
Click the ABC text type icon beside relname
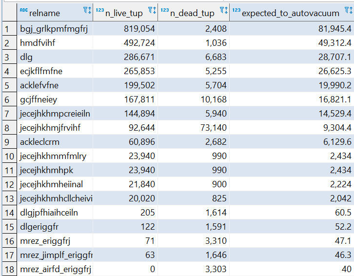[x=23, y=10]
